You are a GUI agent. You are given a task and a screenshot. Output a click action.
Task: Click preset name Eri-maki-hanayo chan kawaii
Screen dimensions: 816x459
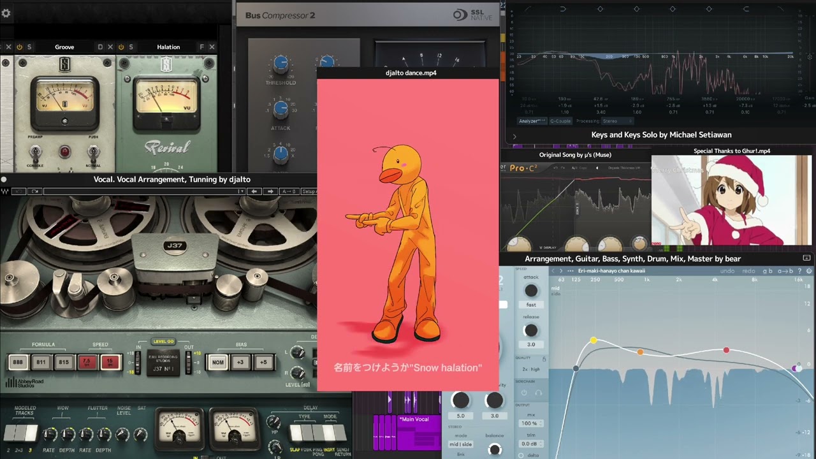coord(613,271)
